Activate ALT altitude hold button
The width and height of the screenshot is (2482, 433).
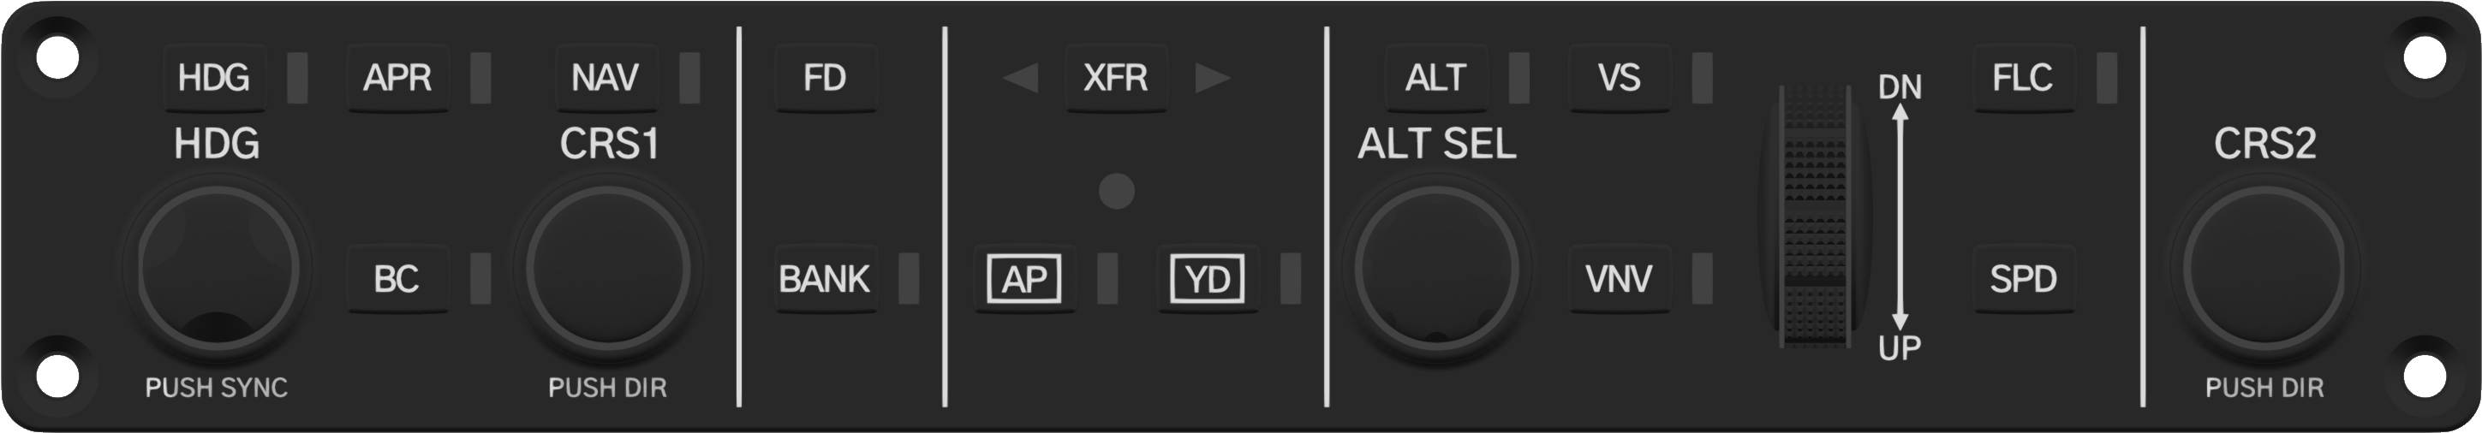(x=1435, y=77)
